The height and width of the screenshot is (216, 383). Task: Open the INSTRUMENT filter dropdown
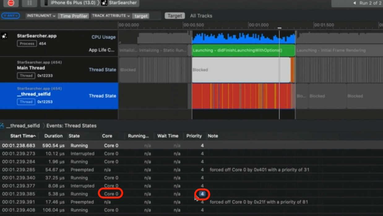coord(41,16)
